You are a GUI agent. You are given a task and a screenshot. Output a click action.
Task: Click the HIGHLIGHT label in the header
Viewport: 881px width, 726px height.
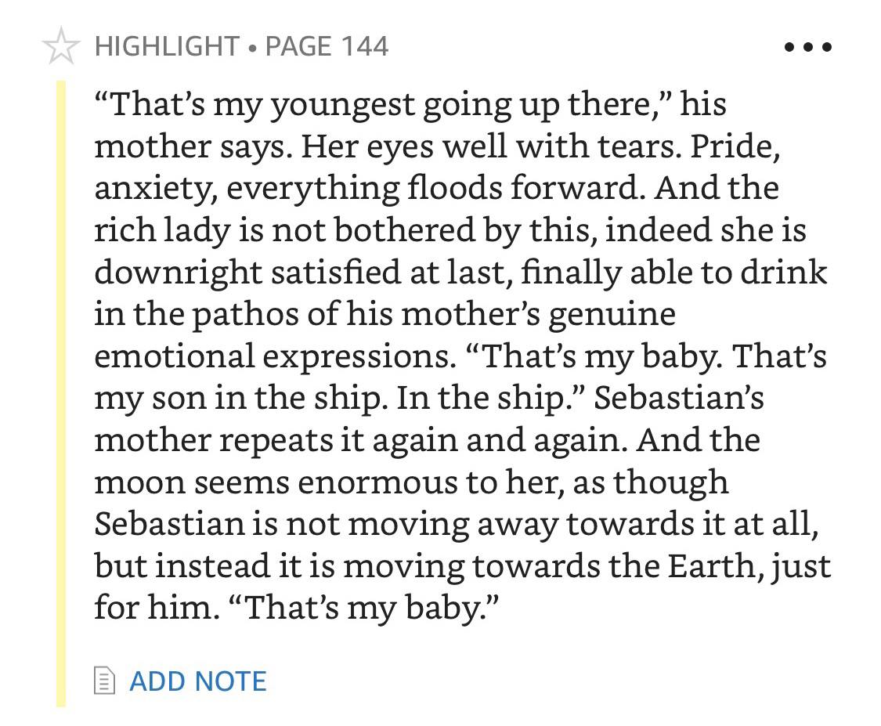pyautogui.click(x=168, y=46)
